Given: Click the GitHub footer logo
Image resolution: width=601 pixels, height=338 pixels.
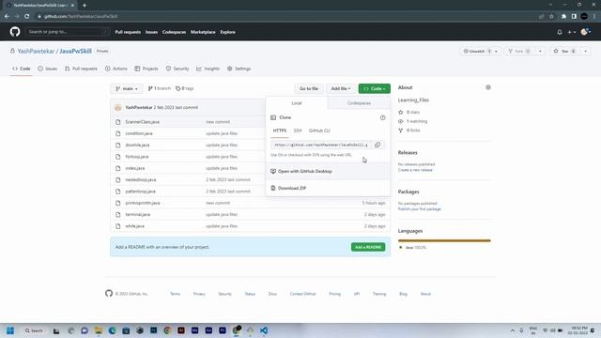Looking at the screenshot, I should coord(109,293).
